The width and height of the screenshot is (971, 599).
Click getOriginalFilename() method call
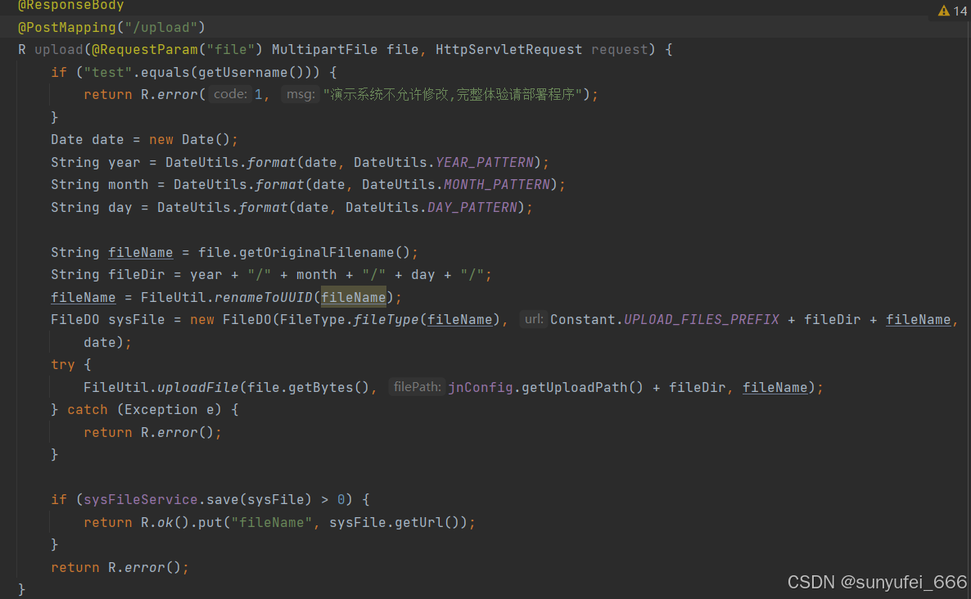(x=324, y=253)
